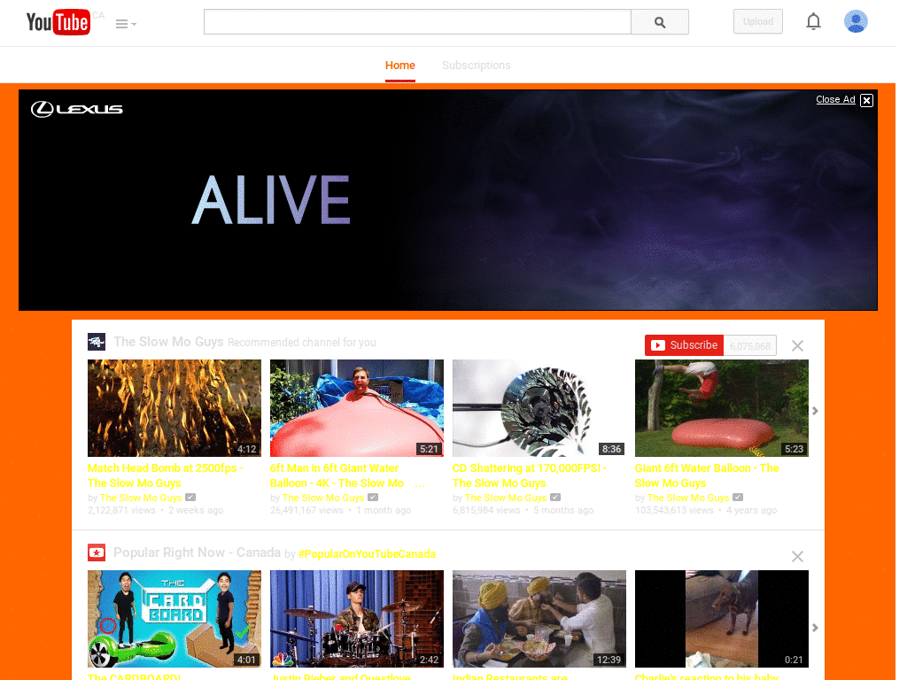Viewport: 907px width, 680px height.
Task: Open channel link under Match Head Bomb
Action: pos(141,498)
